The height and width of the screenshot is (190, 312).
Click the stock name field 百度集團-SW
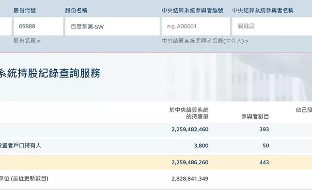112,26
